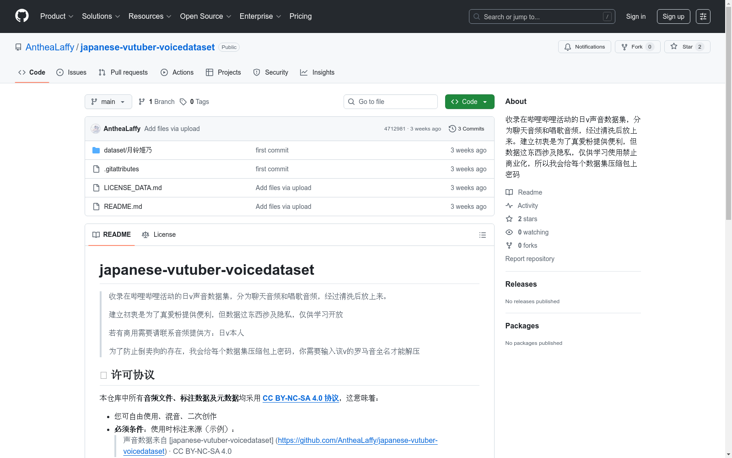
Task: Open the README outline button
Action: coord(482,235)
